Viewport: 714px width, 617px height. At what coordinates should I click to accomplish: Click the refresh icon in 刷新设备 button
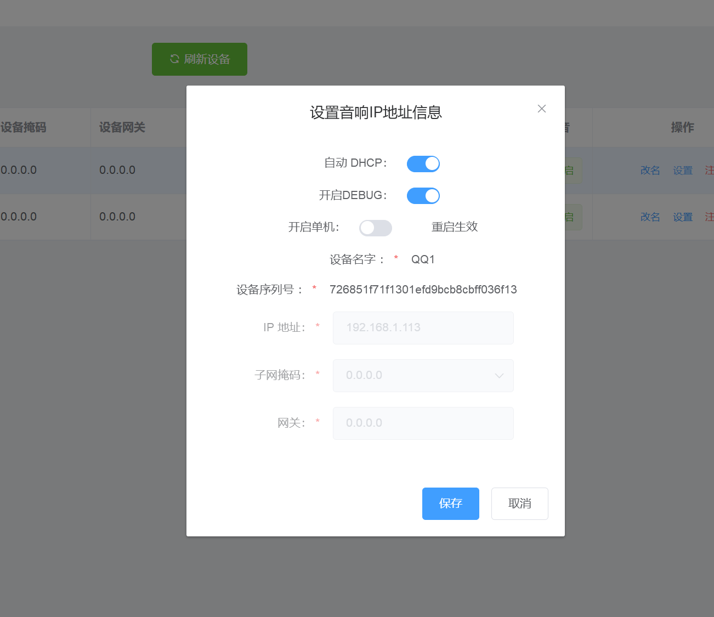pyautogui.click(x=174, y=59)
